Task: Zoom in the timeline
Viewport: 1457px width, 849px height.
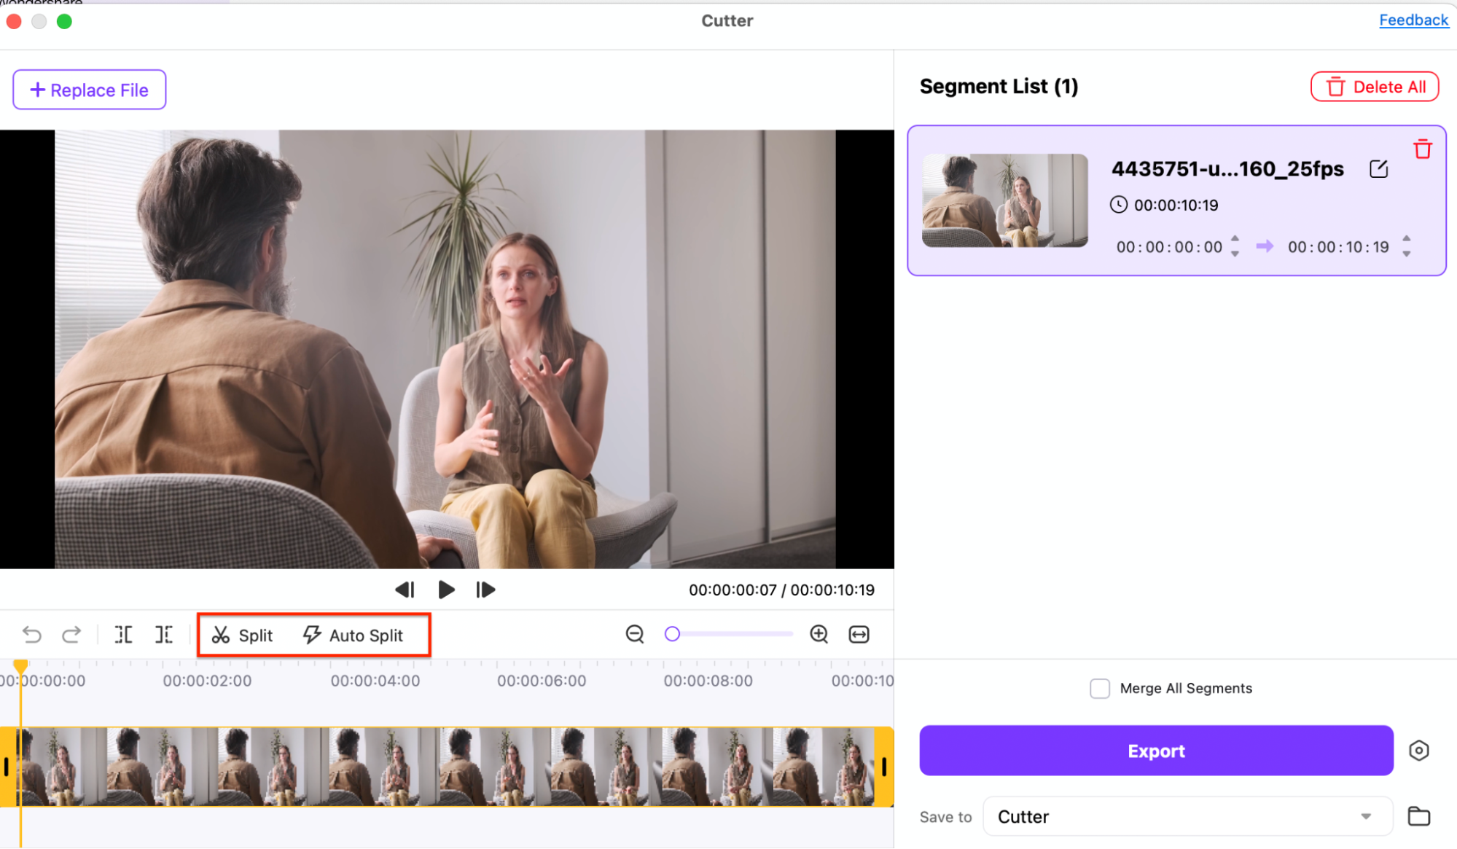Action: click(819, 634)
